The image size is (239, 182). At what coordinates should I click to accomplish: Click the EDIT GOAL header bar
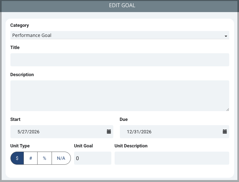coord(119,6)
